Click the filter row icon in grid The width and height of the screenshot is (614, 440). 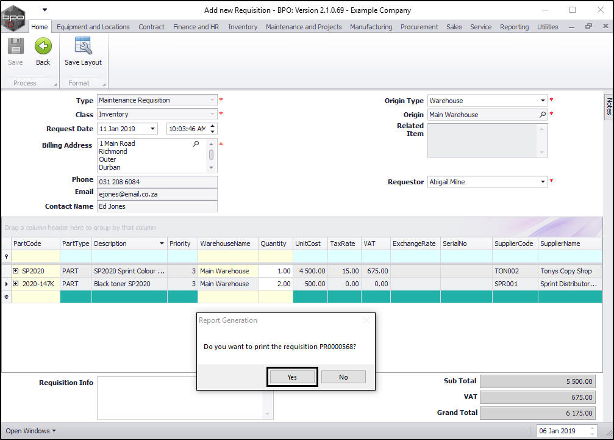coord(7,257)
